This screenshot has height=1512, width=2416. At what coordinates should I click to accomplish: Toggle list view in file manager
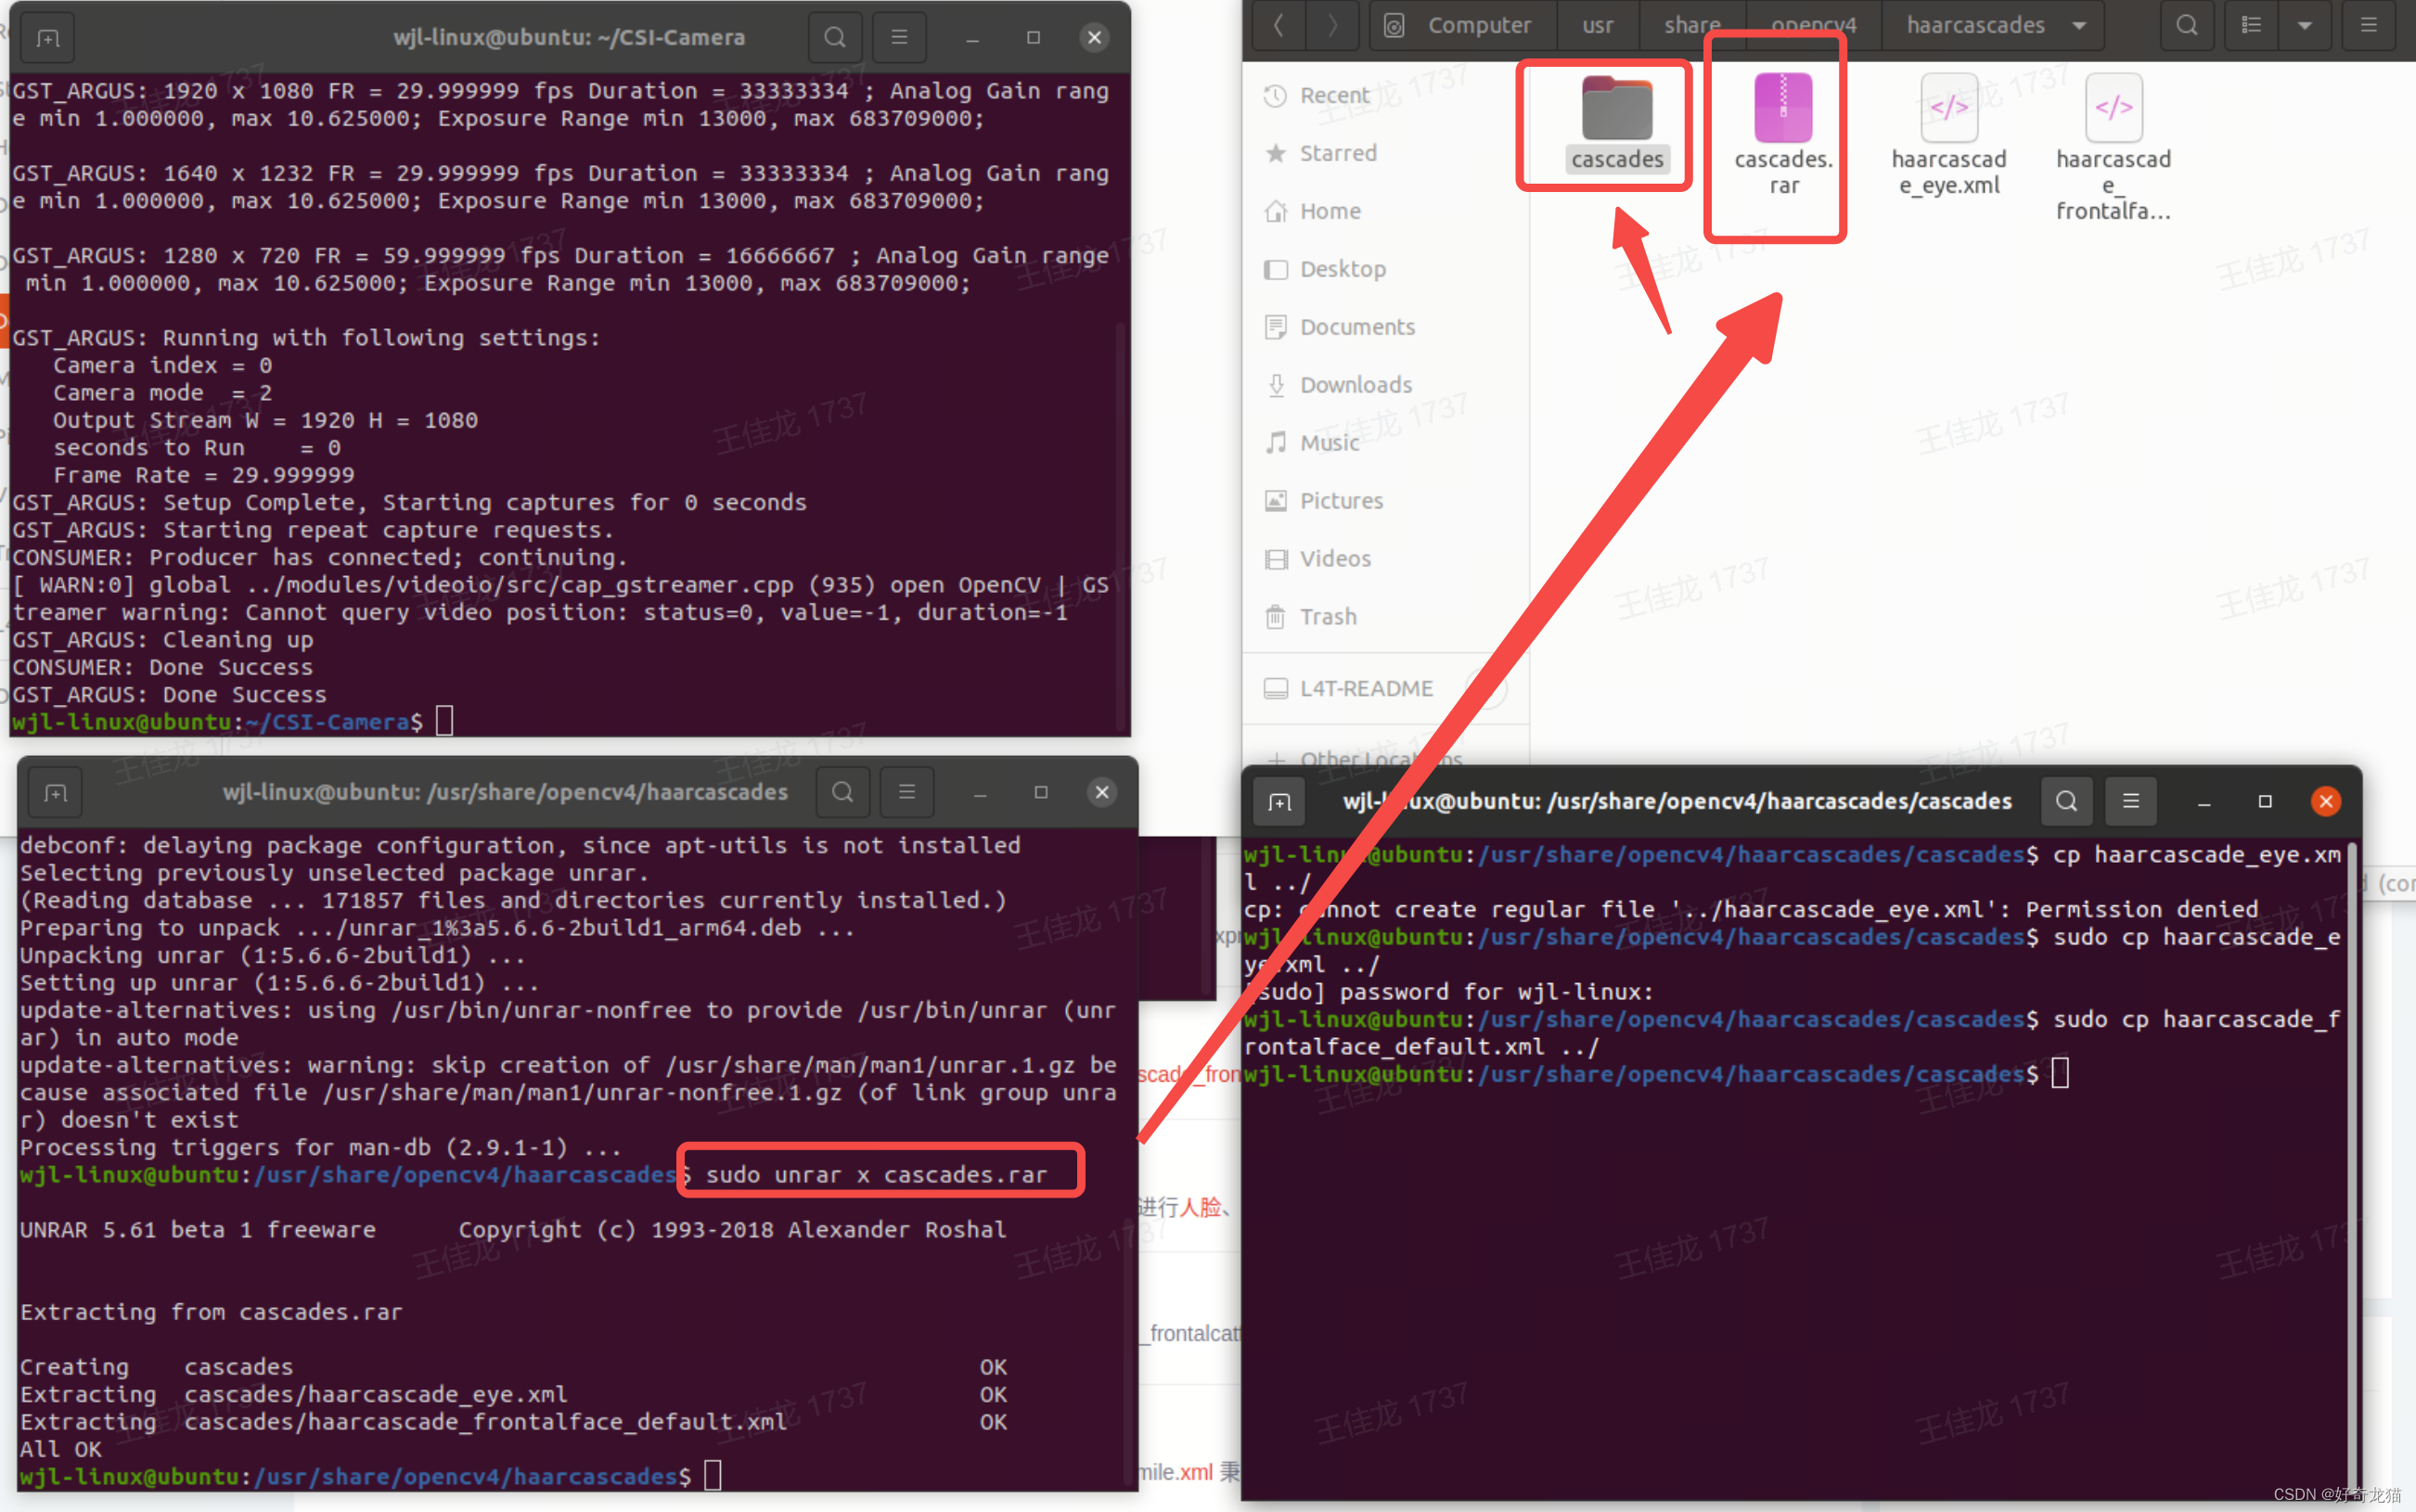coord(2251,25)
